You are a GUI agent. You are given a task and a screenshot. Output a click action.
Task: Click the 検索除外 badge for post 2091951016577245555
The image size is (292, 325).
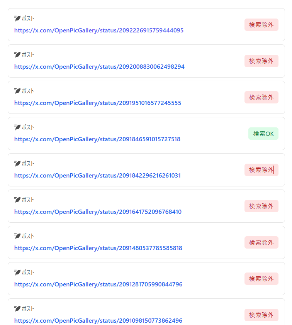click(x=261, y=97)
